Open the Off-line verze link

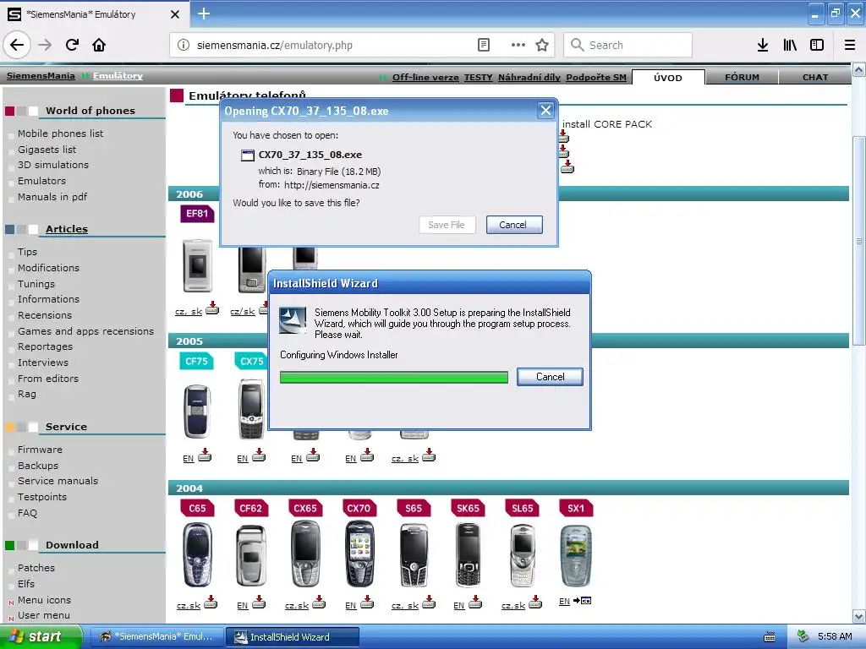(x=425, y=77)
